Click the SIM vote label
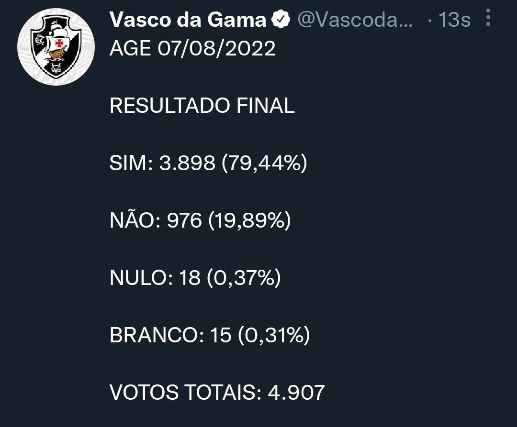The height and width of the screenshot is (427, 517). (127, 164)
